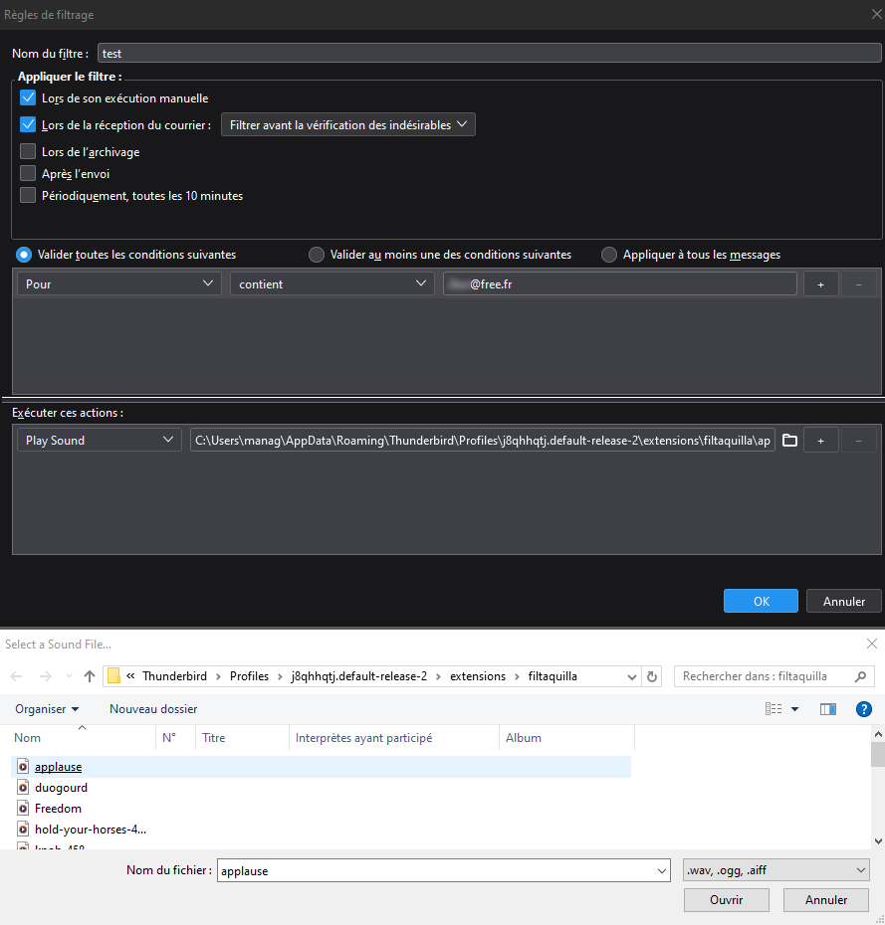Open 'Filtrer avant la vérification des indésirables' dropdown
Screen dimensions: 885x925
pos(348,124)
